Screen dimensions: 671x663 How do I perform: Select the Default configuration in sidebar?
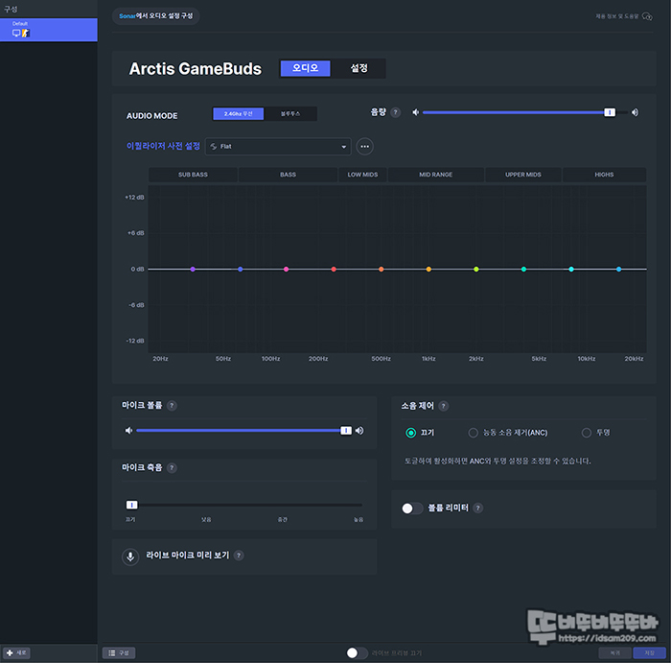[x=48, y=30]
